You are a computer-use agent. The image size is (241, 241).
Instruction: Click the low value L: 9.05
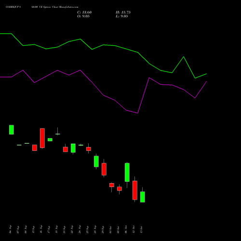coord(122,16)
